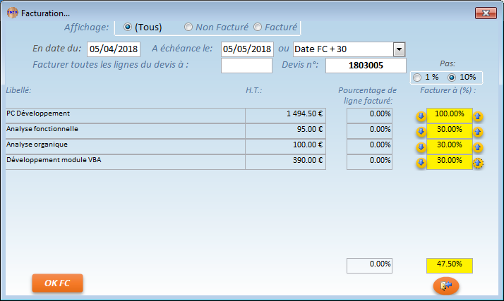Open the Date FC + 30 dropdown

399,49
